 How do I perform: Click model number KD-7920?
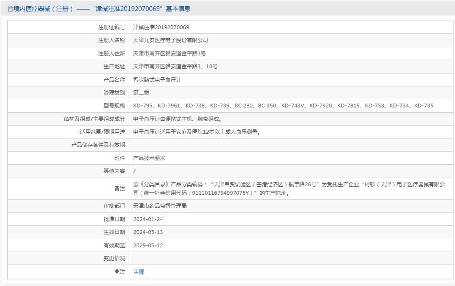[x=321, y=106]
